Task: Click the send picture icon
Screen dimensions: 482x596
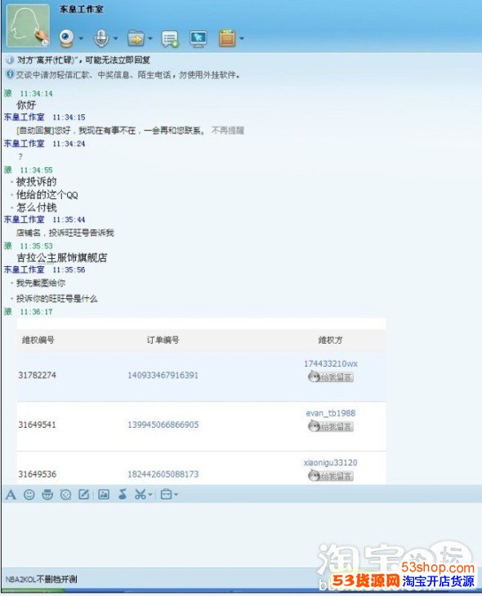Action: click(x=104, y=495)
